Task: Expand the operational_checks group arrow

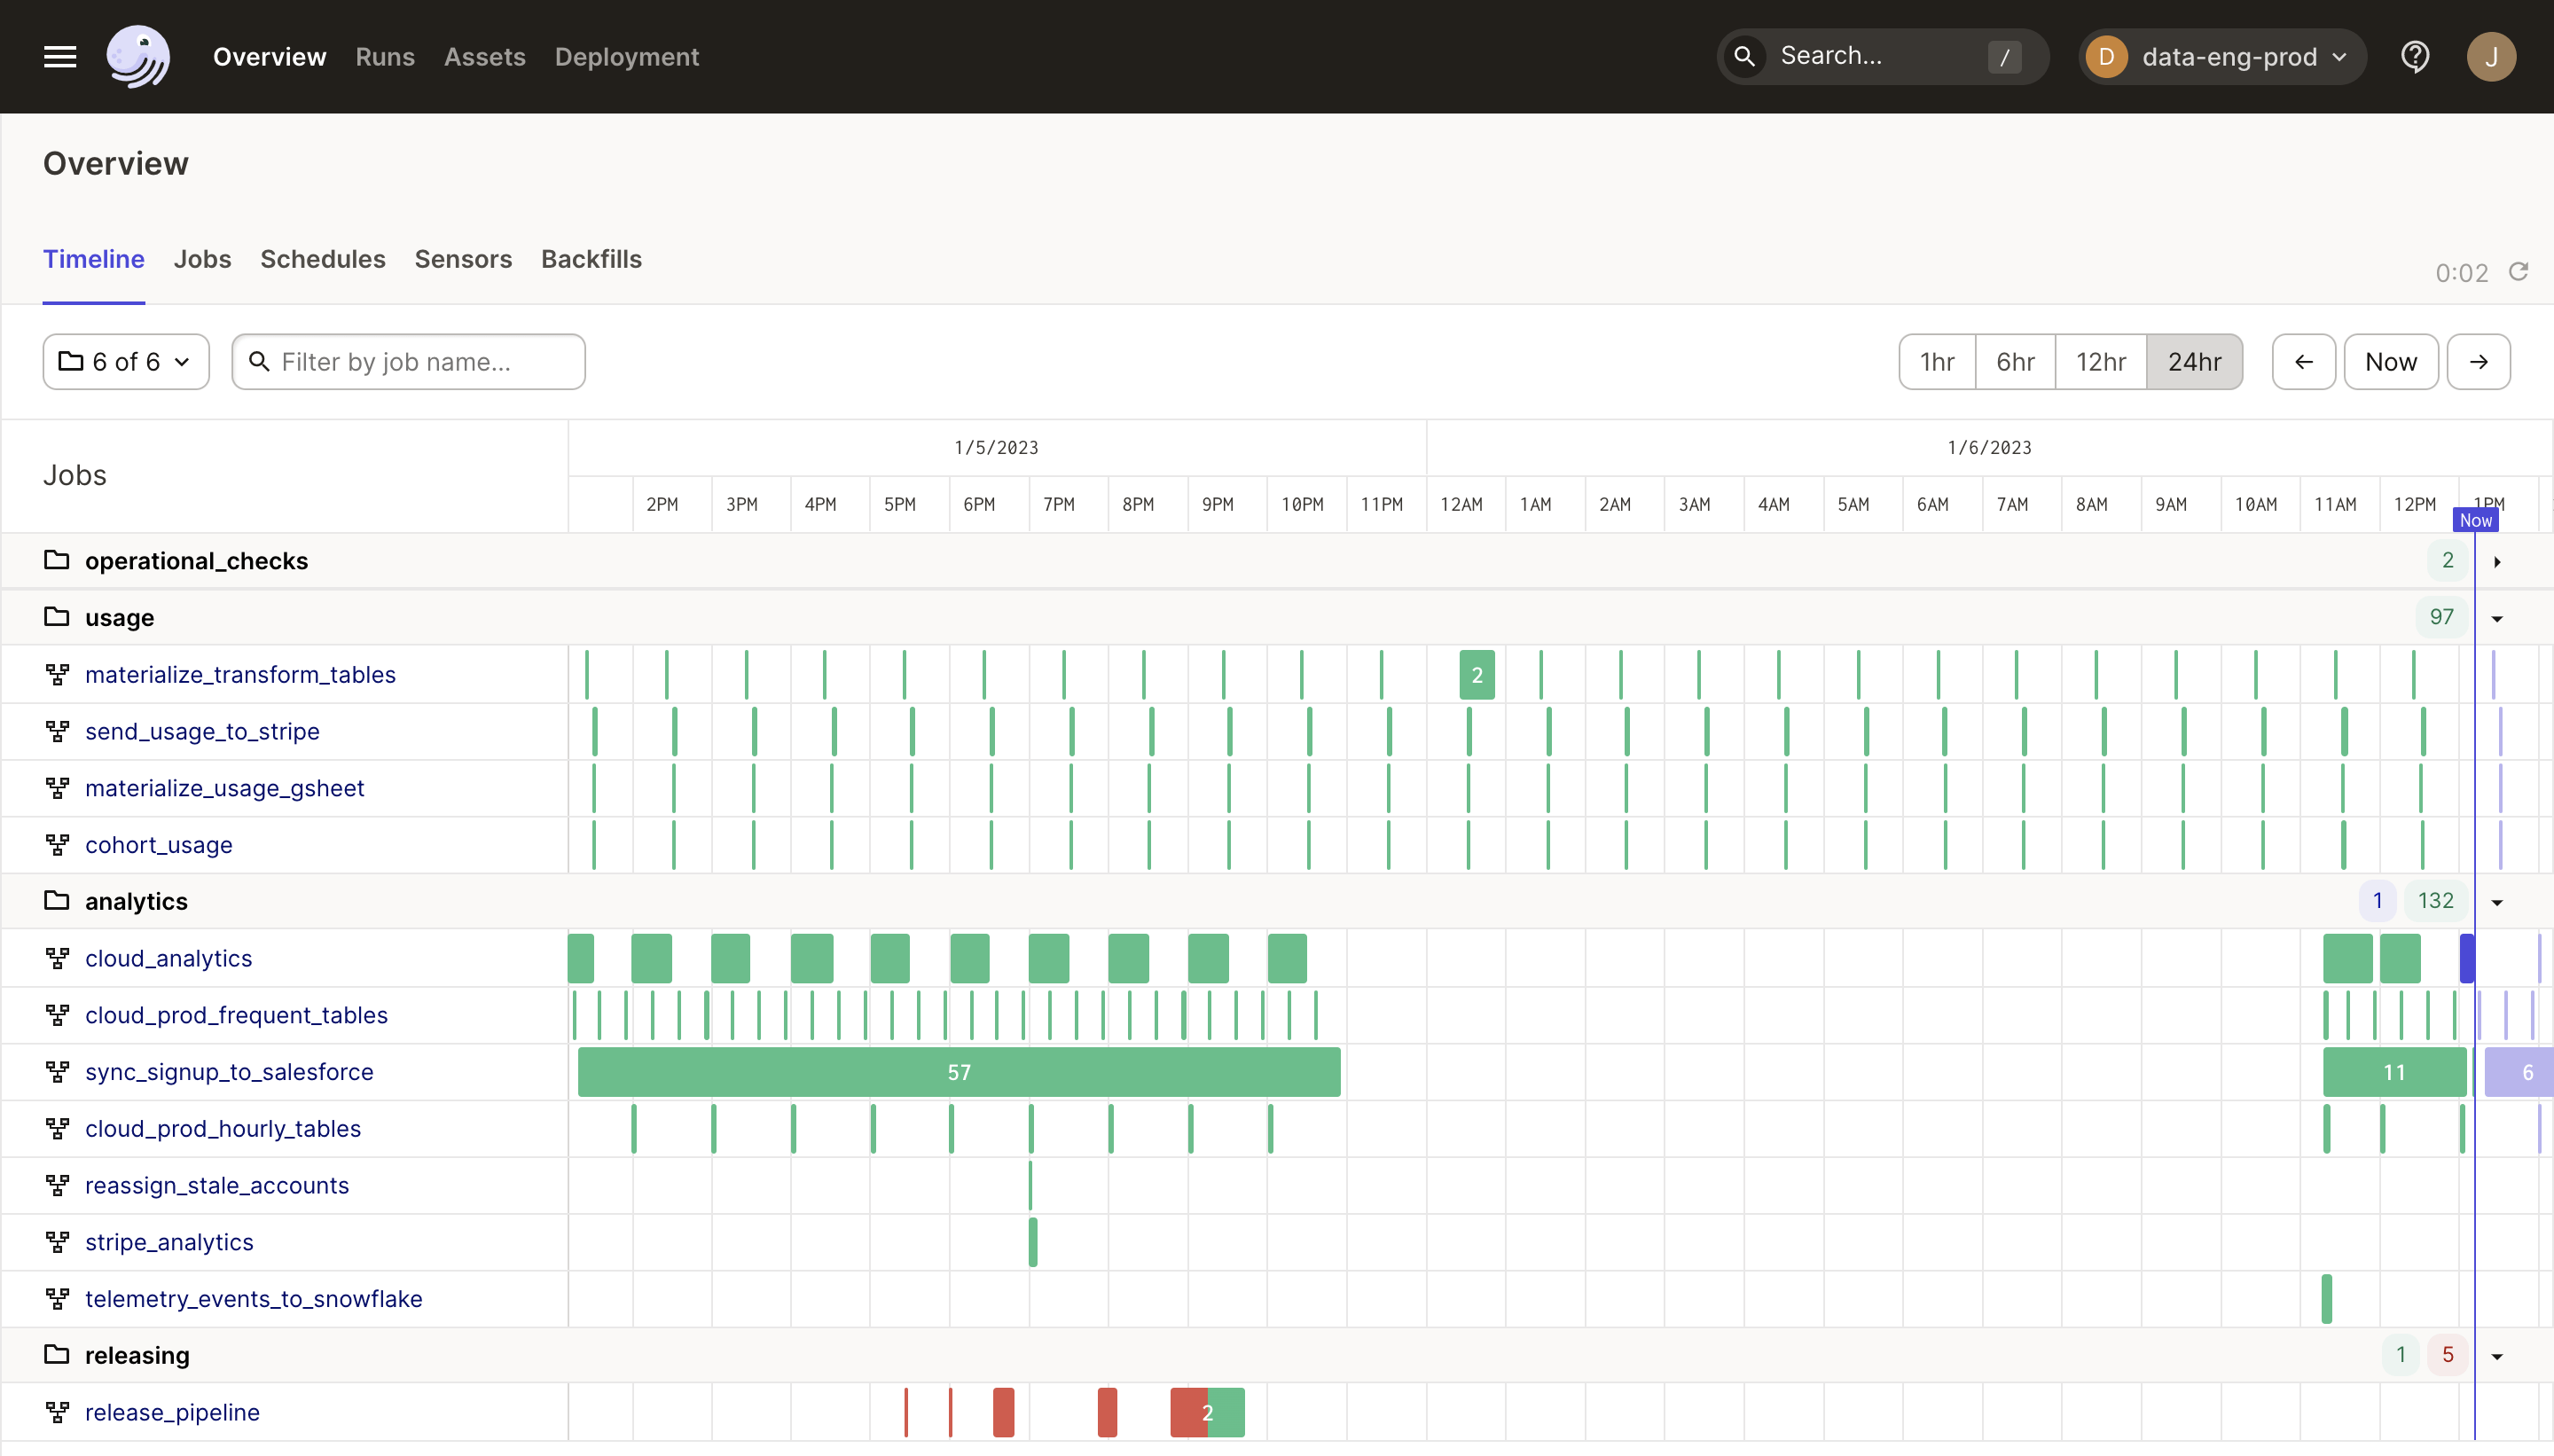Action: (x=2497, y=562)
